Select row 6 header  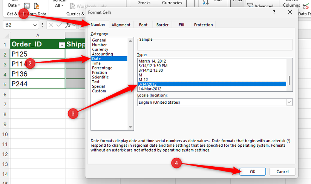click(x=5, y=95)
